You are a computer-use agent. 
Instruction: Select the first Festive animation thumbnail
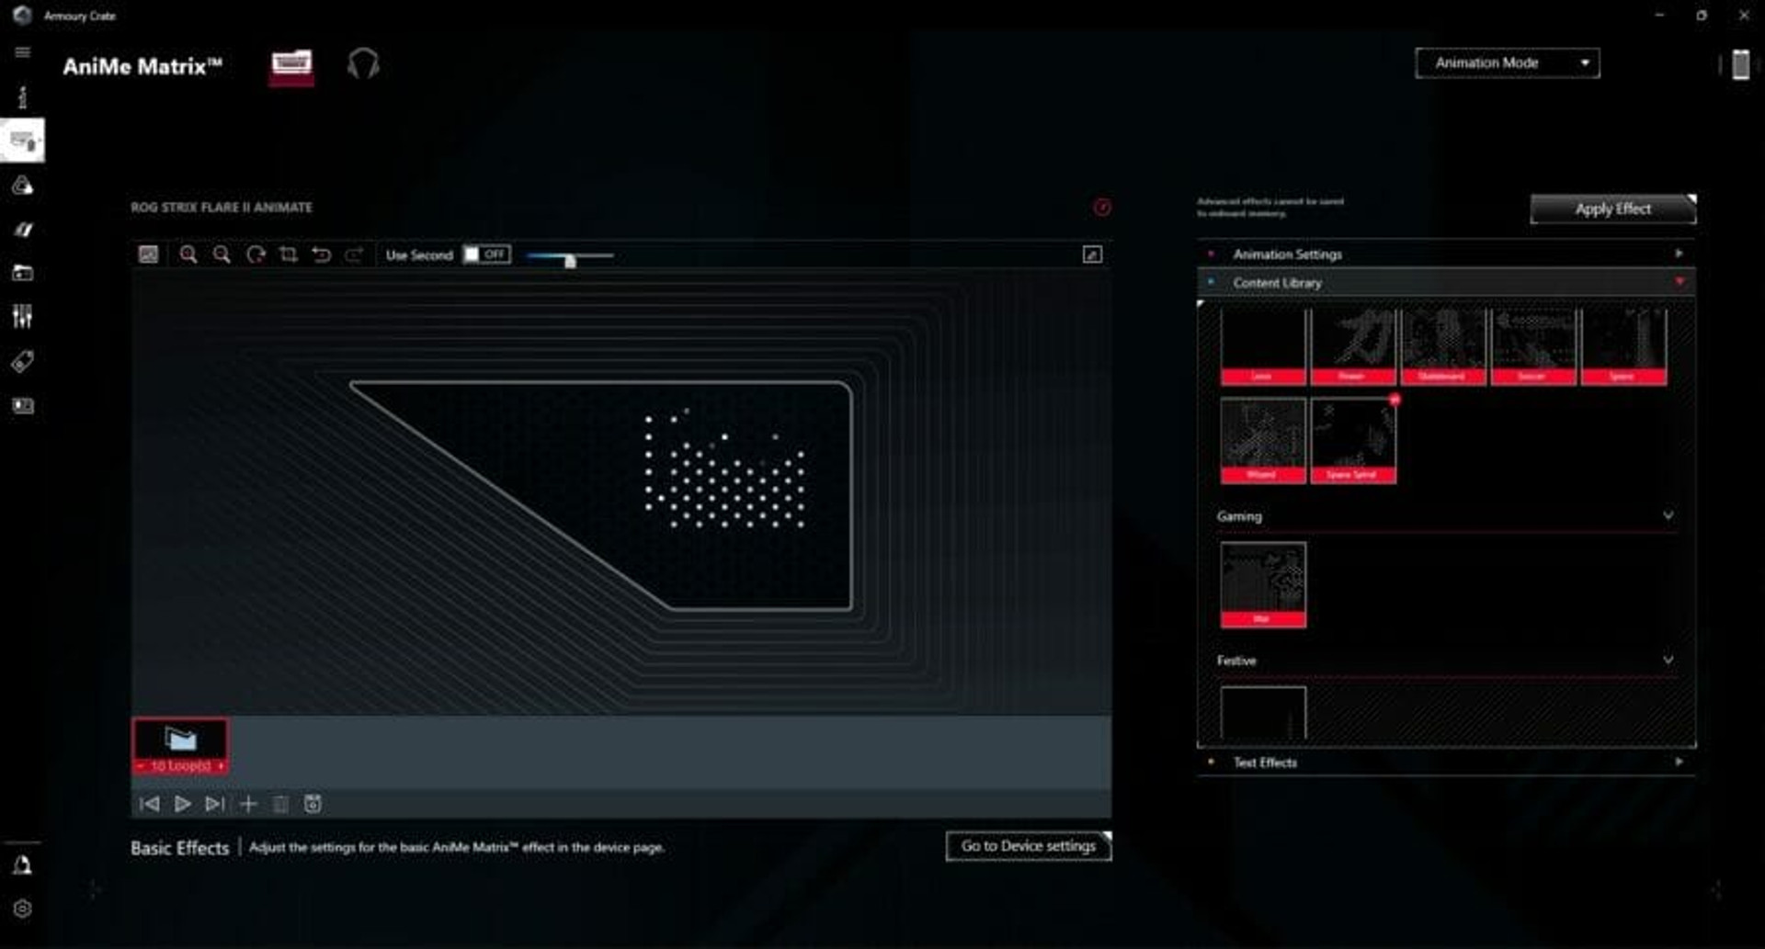tap(1263, 713)
